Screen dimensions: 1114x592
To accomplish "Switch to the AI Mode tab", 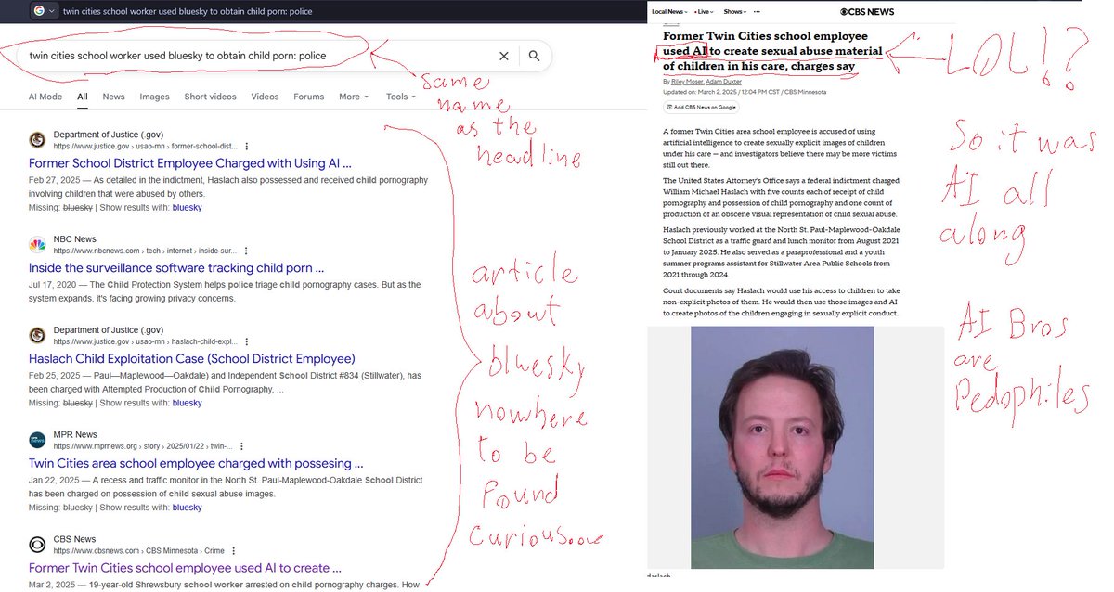I will (45, 97).
